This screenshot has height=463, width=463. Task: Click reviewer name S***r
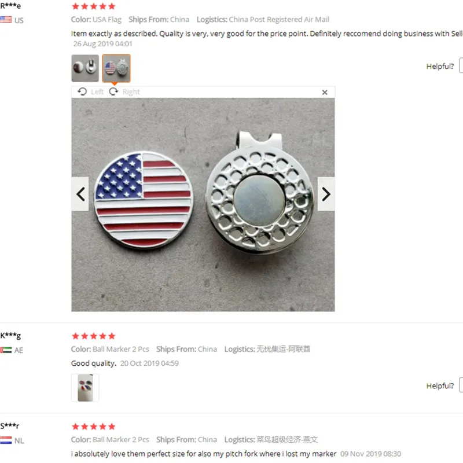(x=10, y=426)
